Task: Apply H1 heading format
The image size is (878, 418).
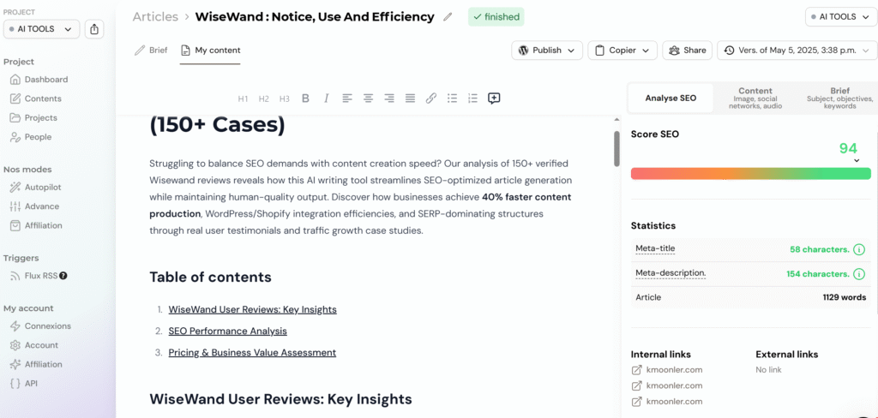Action: pos(243,99)
